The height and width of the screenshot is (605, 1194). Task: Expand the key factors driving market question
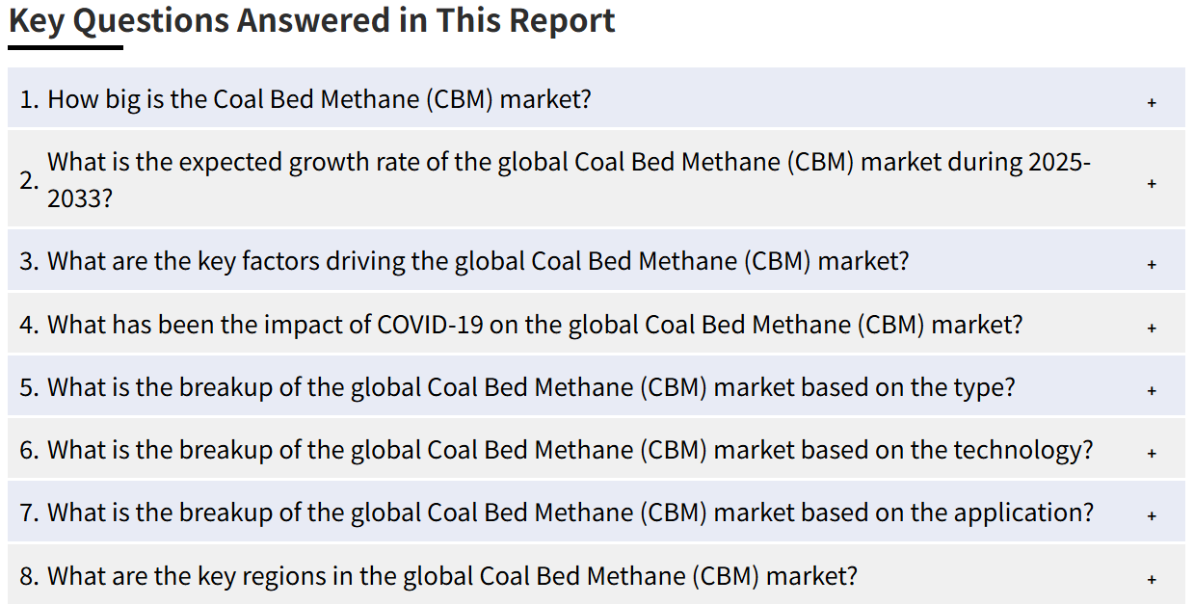click(x=478, y=261)
